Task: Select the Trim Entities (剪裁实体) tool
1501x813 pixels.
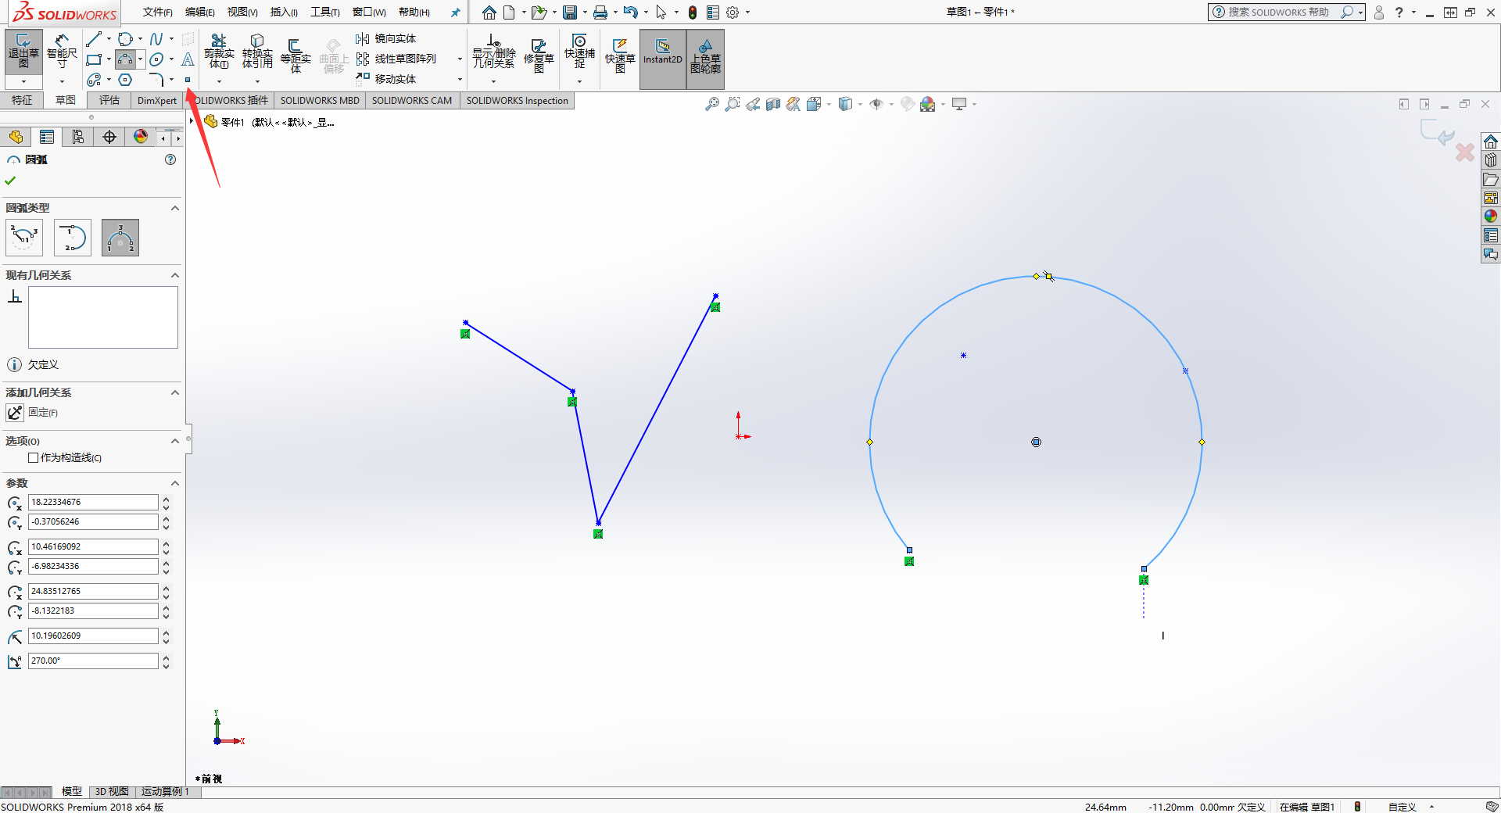Action: point(219,52)
